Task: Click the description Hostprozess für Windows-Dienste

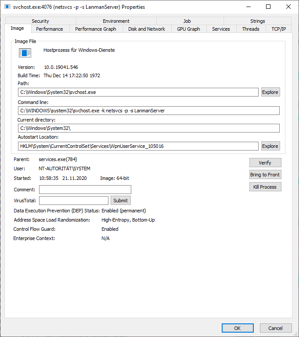Action: point(79,50)
